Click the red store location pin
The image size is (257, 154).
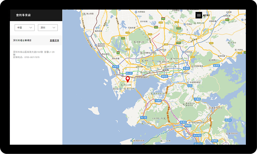point(128,80)
